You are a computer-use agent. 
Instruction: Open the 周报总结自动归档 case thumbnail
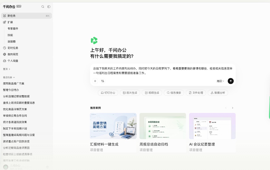point(163,126)
